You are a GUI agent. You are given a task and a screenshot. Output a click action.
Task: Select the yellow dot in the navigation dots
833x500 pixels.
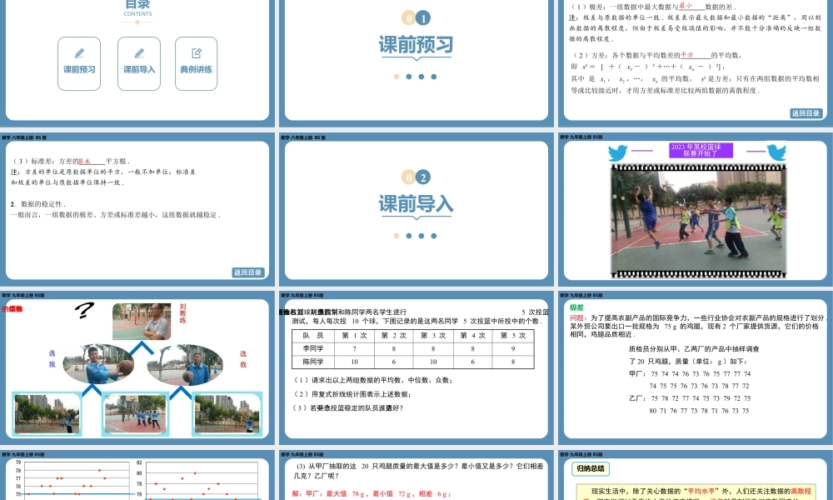pos(396,76)
